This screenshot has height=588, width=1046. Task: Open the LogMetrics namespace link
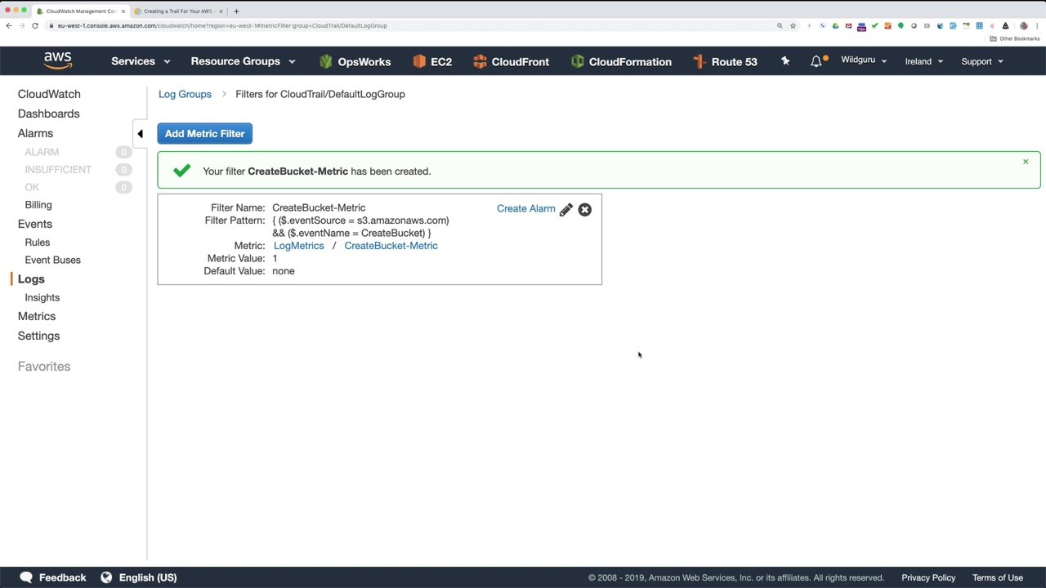[299, 246]
